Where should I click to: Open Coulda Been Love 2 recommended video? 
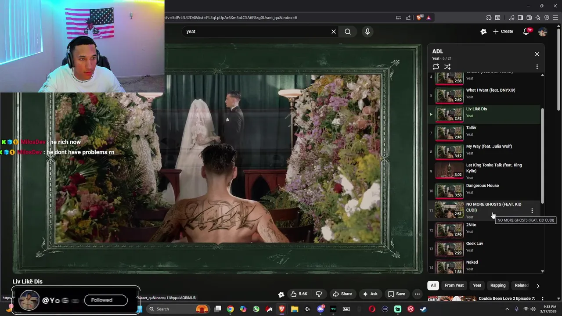[x=507, y=299]
